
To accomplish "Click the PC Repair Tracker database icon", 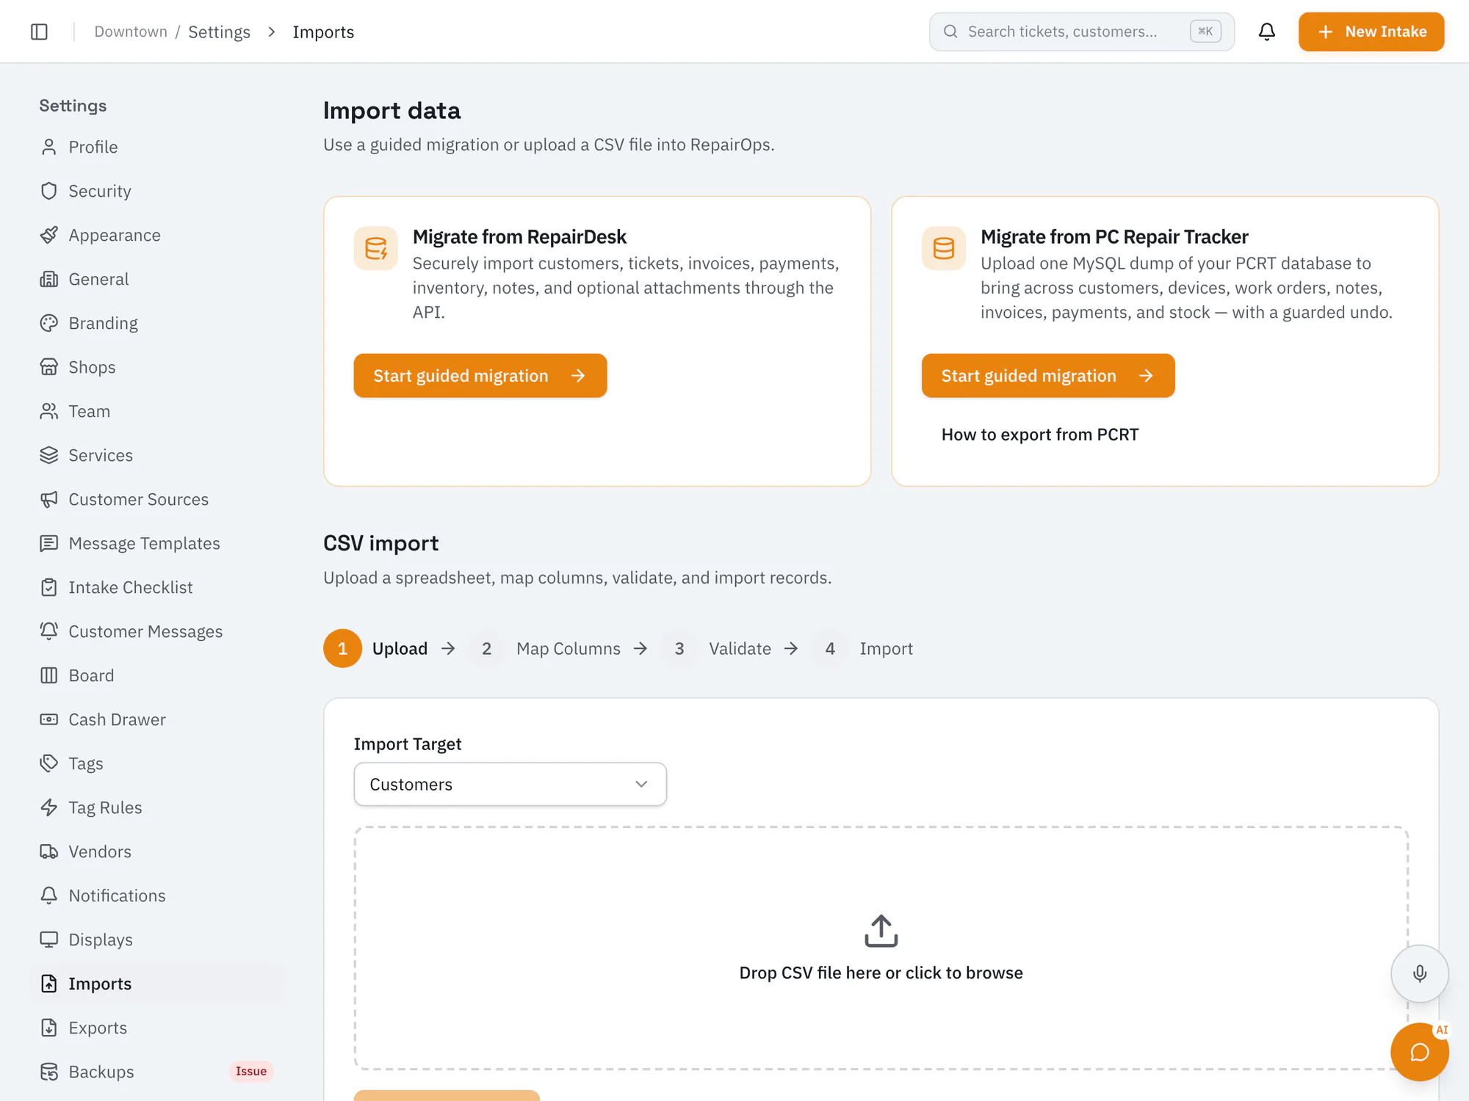I will pos(944,249).
